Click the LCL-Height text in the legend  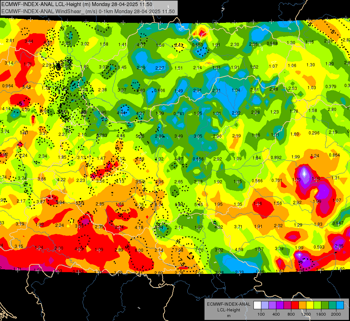click(228, 310)
